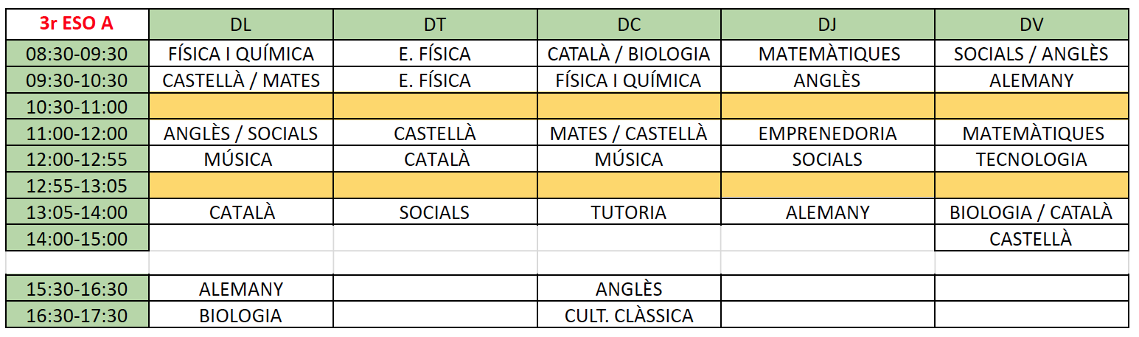Select the DT column header

point(435,24)
